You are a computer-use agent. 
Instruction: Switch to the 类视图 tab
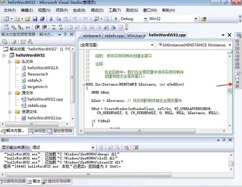(x=37, y=131)
